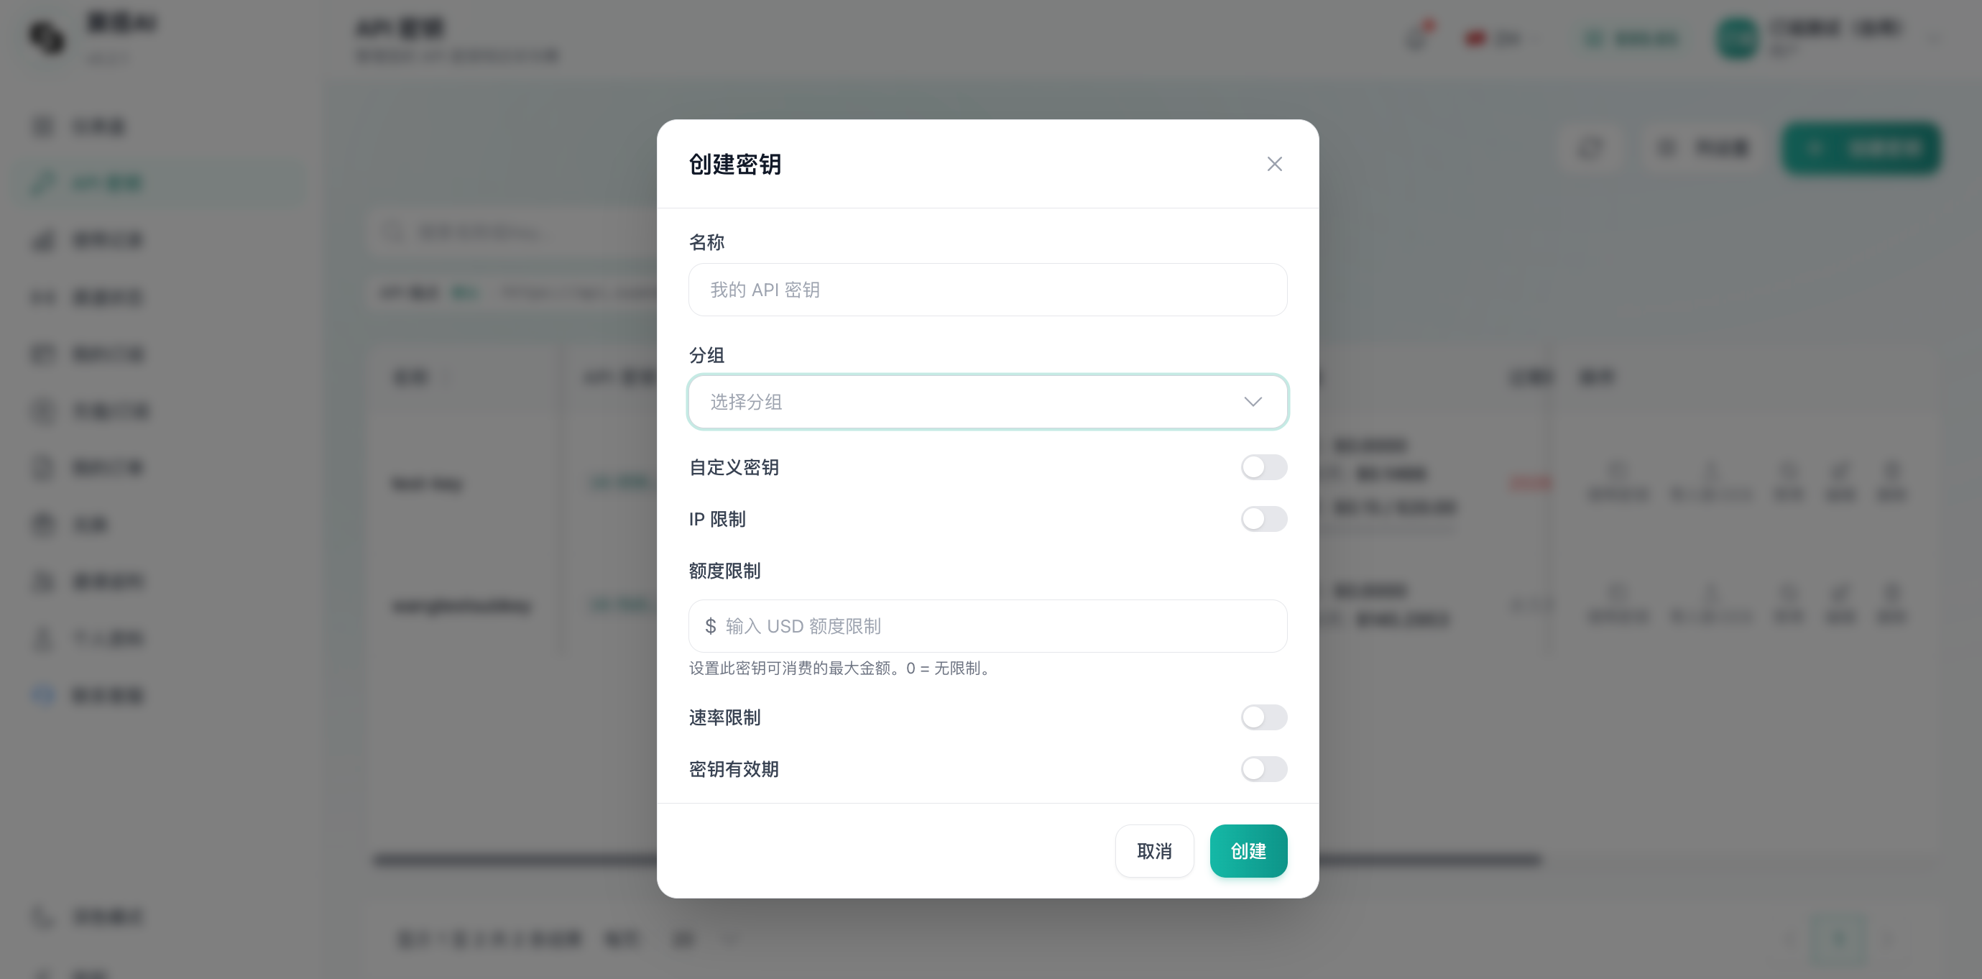Click the 取消 button
The width and height of the screenshot is (1982, 979).
click(1154, 850)
